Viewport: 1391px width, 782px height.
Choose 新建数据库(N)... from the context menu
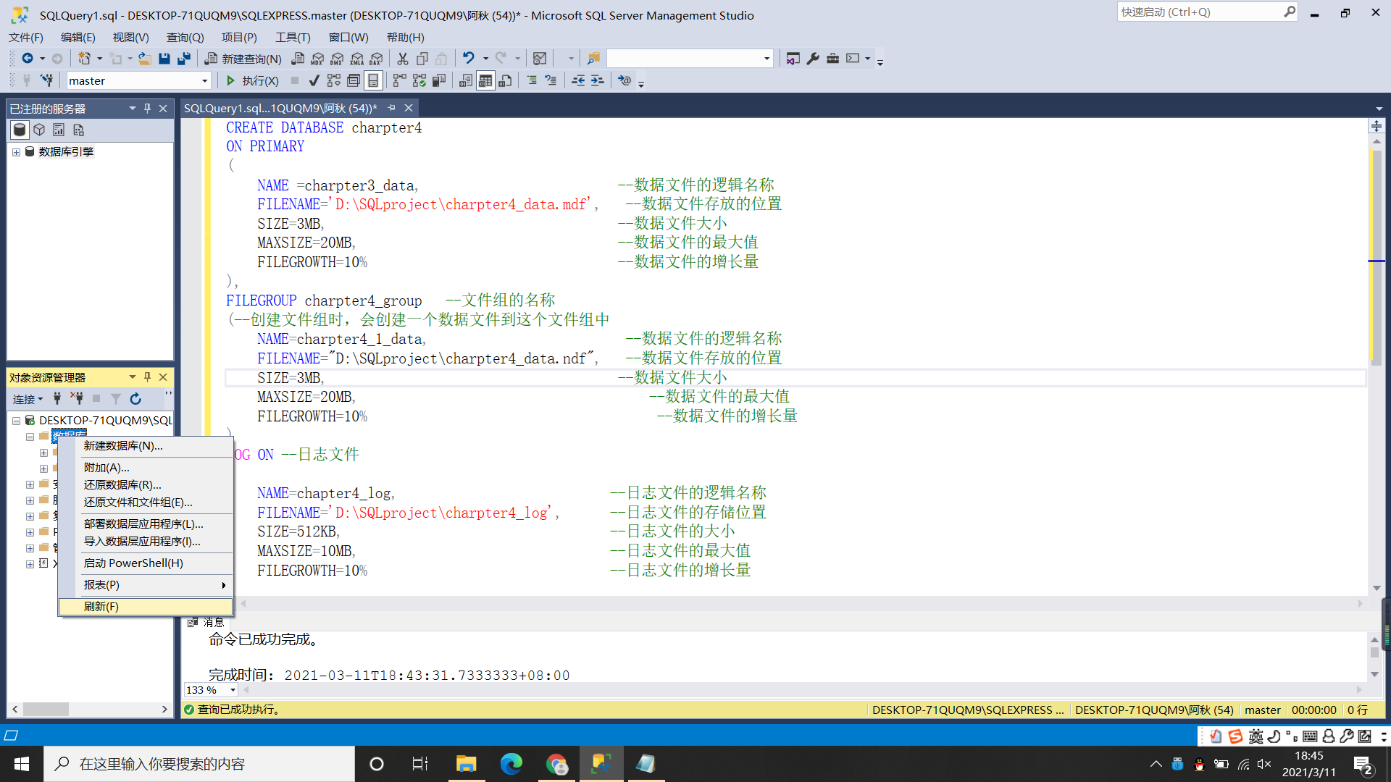[x=123, y=445]
